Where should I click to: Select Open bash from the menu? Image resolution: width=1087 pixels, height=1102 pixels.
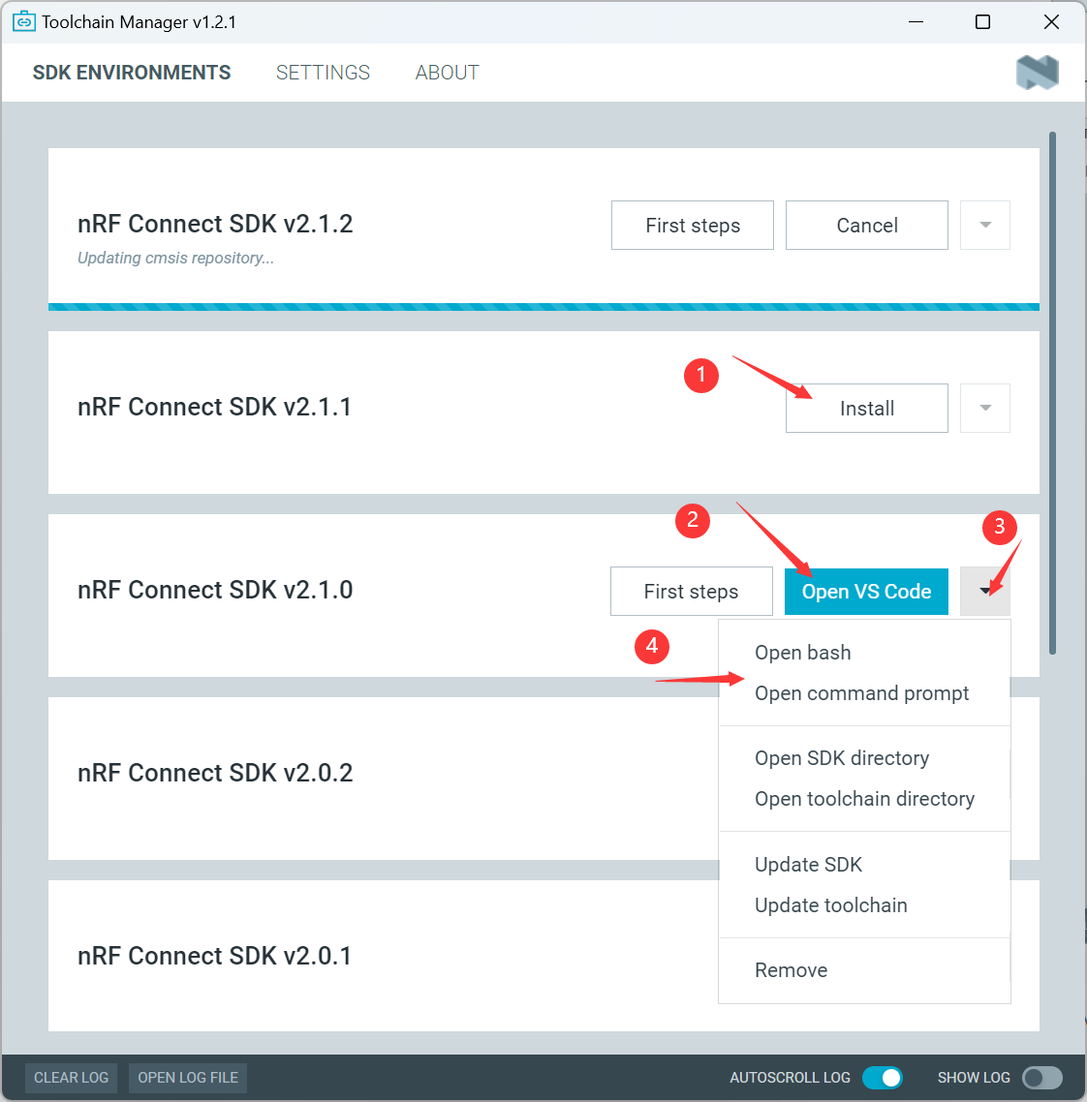pos(802,652)
